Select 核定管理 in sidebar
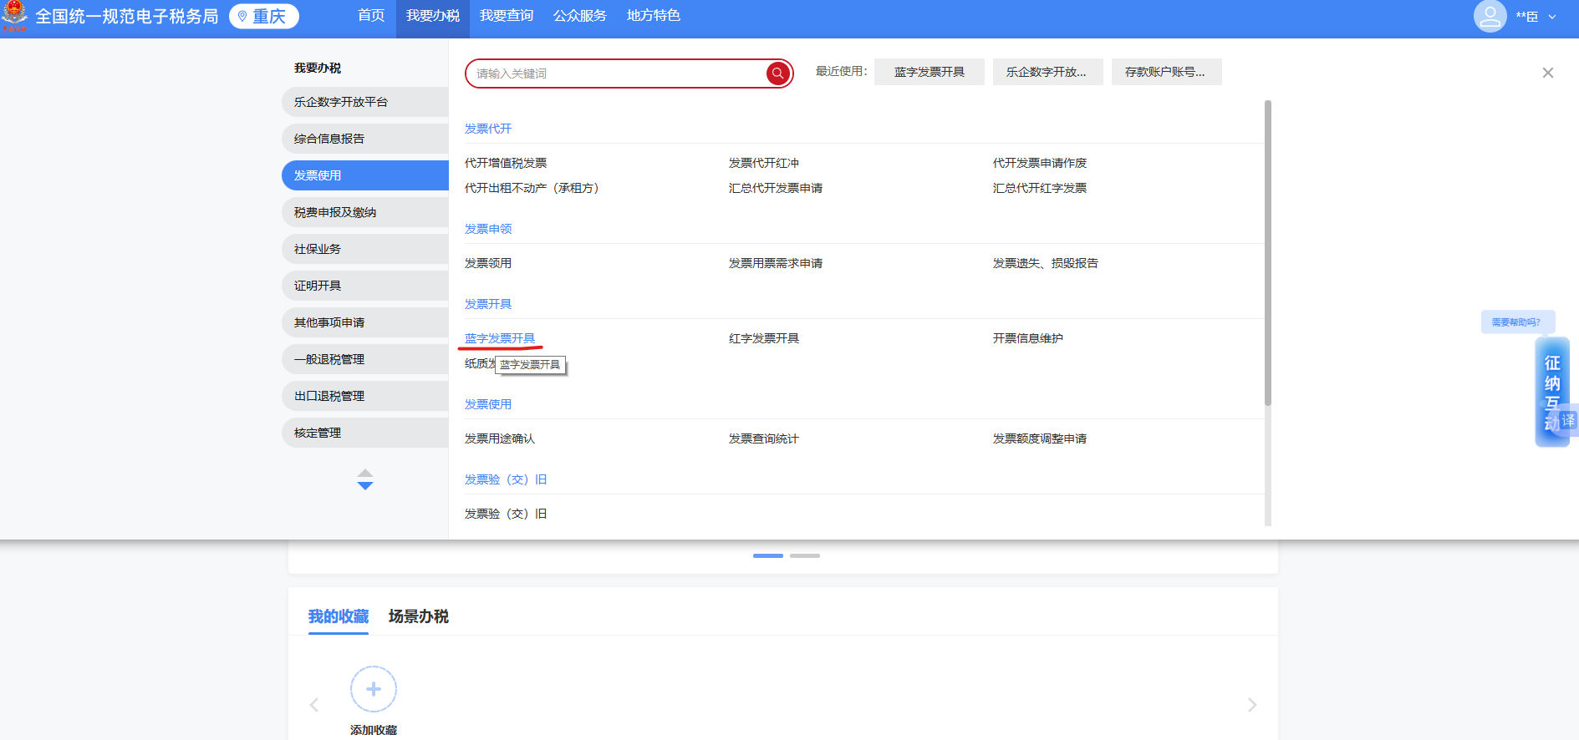This screenshot has width=1579, height=740. point(365,433)
